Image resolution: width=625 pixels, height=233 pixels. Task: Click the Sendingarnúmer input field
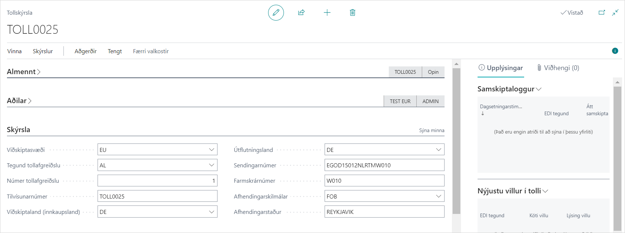click(384, 165)
